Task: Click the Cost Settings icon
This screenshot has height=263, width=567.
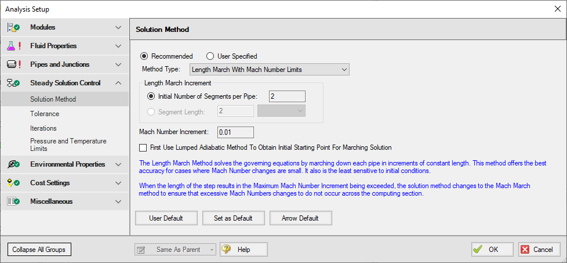Action: click(13, 183)
